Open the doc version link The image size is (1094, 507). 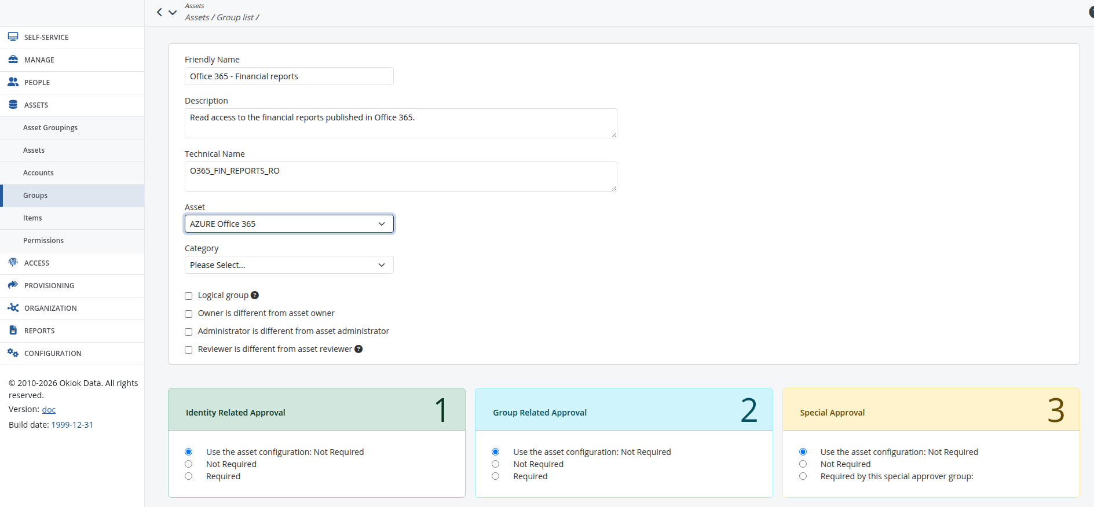49,409
